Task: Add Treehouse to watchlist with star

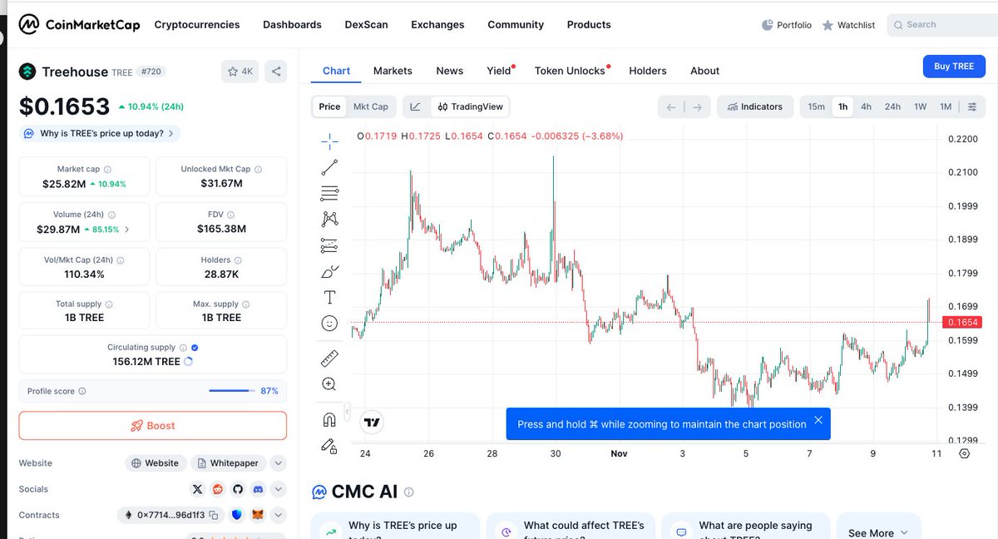Action: pyautogui.click(x=240, y=72)
